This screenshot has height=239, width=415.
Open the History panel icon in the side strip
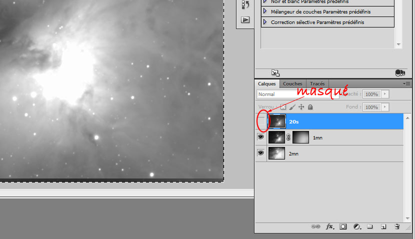[245, 5]
